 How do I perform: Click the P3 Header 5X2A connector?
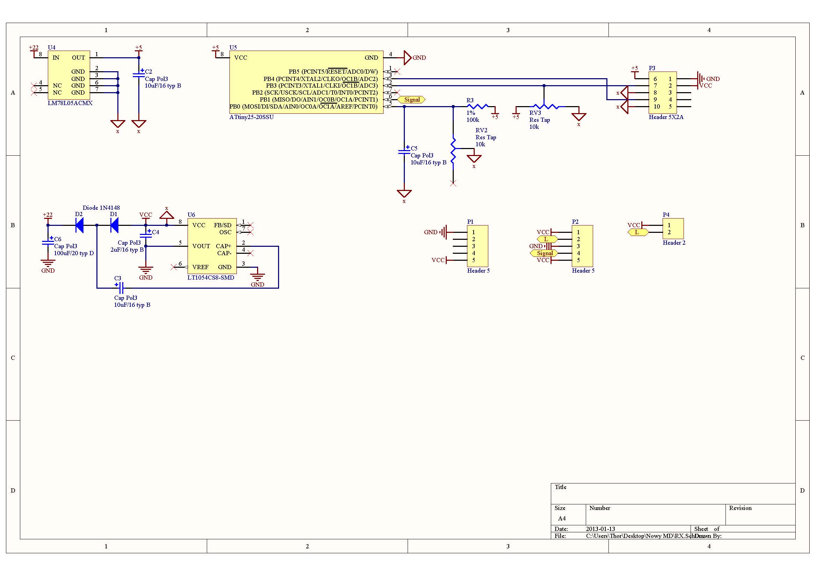click(x=662, y=93)
